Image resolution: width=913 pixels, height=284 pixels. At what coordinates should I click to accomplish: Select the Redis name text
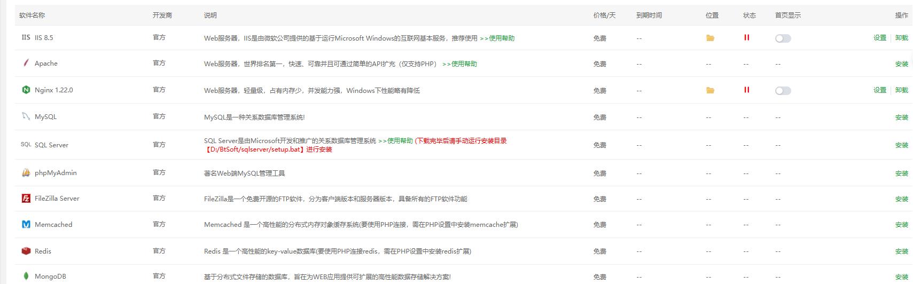coord(43,251)
